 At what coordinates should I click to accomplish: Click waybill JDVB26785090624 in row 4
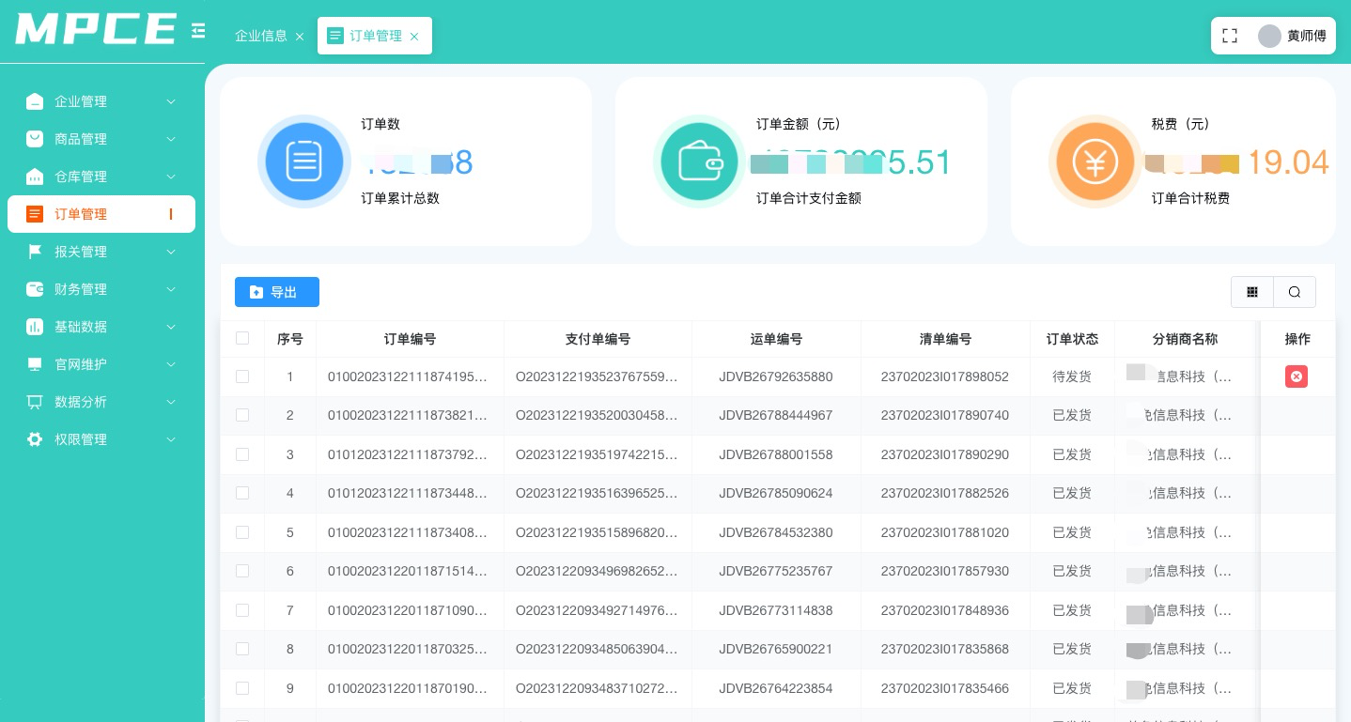(x=776, y=493)
